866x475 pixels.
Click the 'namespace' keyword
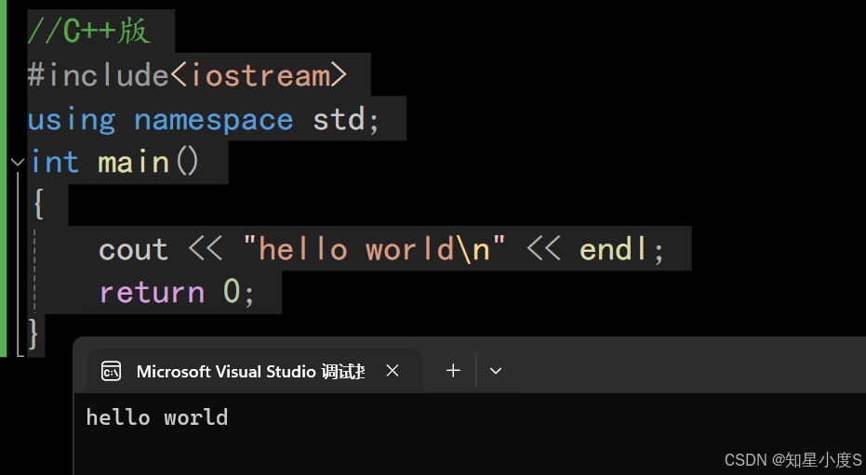click(214, 120)
